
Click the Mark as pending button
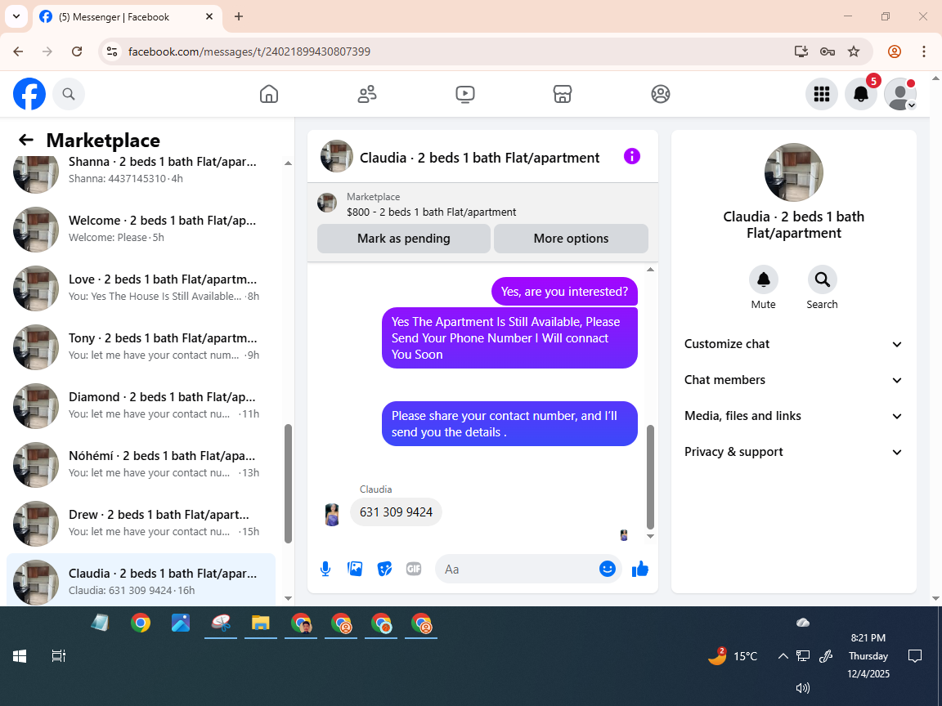404,239
